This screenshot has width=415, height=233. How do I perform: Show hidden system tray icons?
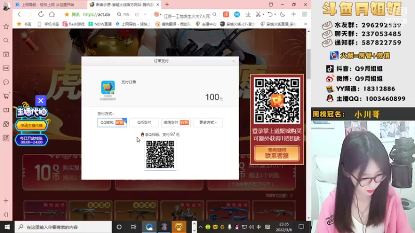tap(200, 227)
